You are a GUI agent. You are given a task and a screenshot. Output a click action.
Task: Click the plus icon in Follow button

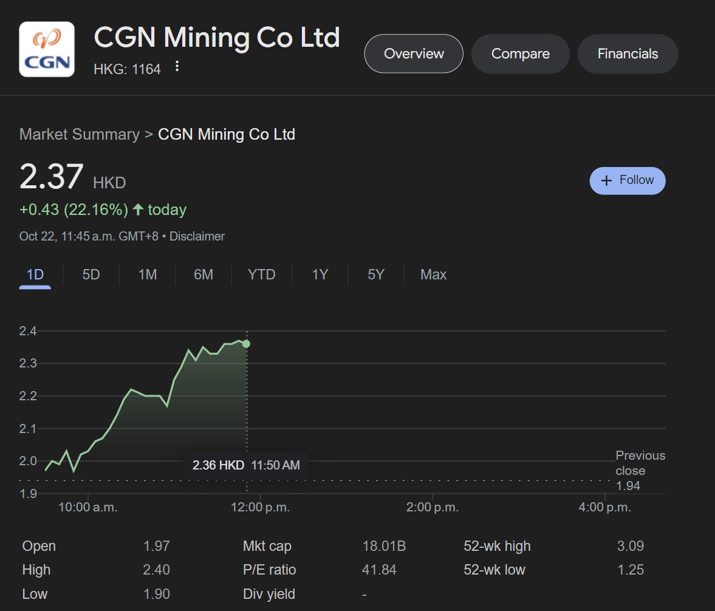pyautogui.click(x=606, y=181)
